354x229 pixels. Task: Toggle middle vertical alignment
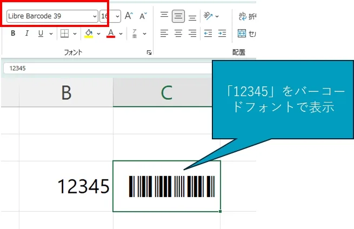click(178, 16)
